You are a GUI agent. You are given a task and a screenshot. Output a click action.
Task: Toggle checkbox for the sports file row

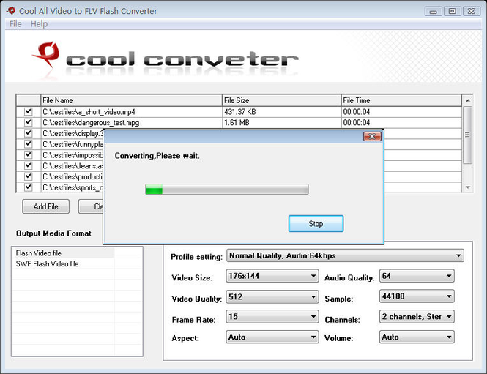tap(29, 187)
